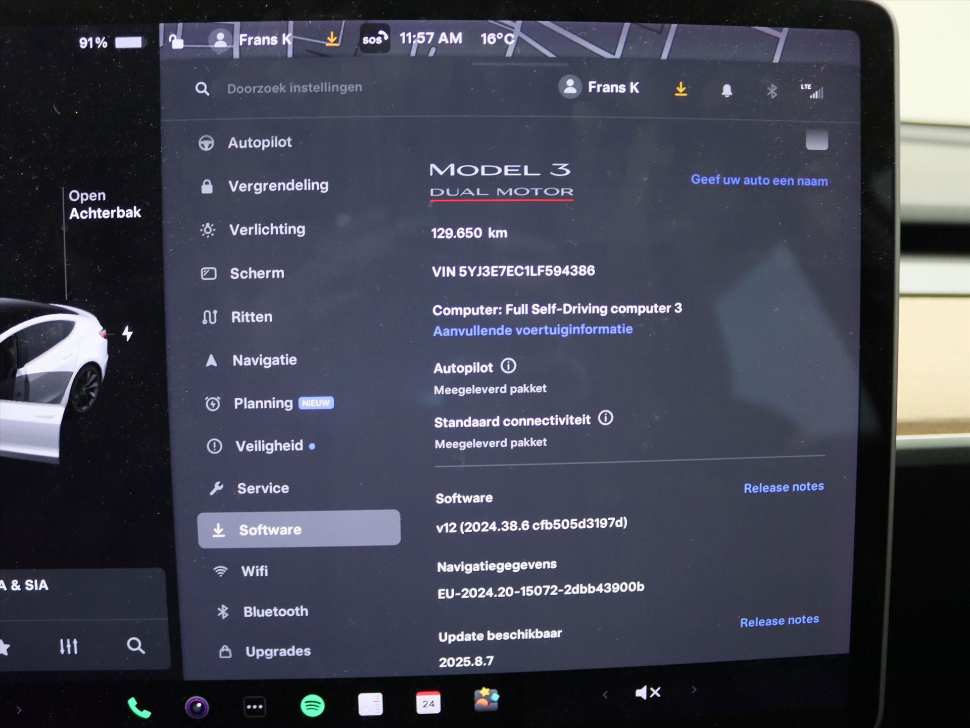Tap the next volume chevron right of the speaker
Screen dimensions: 970x728
(x=694, y=690)
